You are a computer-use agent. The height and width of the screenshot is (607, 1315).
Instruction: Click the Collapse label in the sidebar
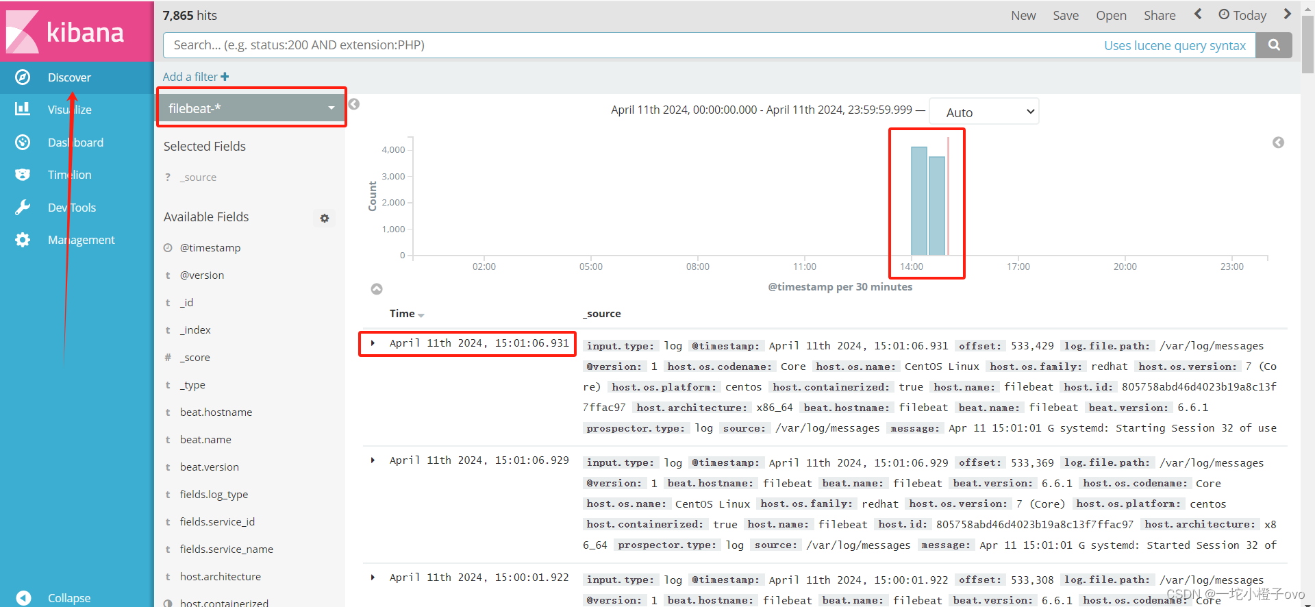pos(69,598)
